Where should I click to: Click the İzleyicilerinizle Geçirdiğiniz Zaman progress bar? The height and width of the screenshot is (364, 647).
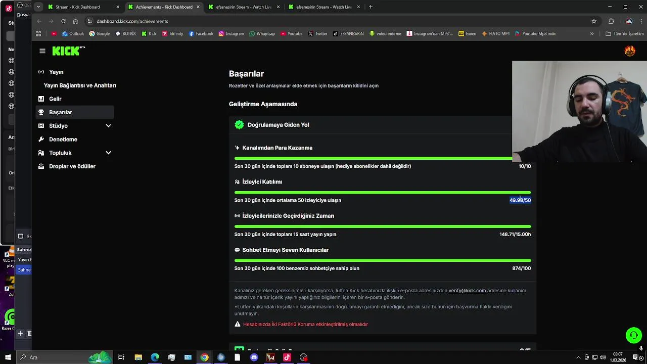click(383, 226)
